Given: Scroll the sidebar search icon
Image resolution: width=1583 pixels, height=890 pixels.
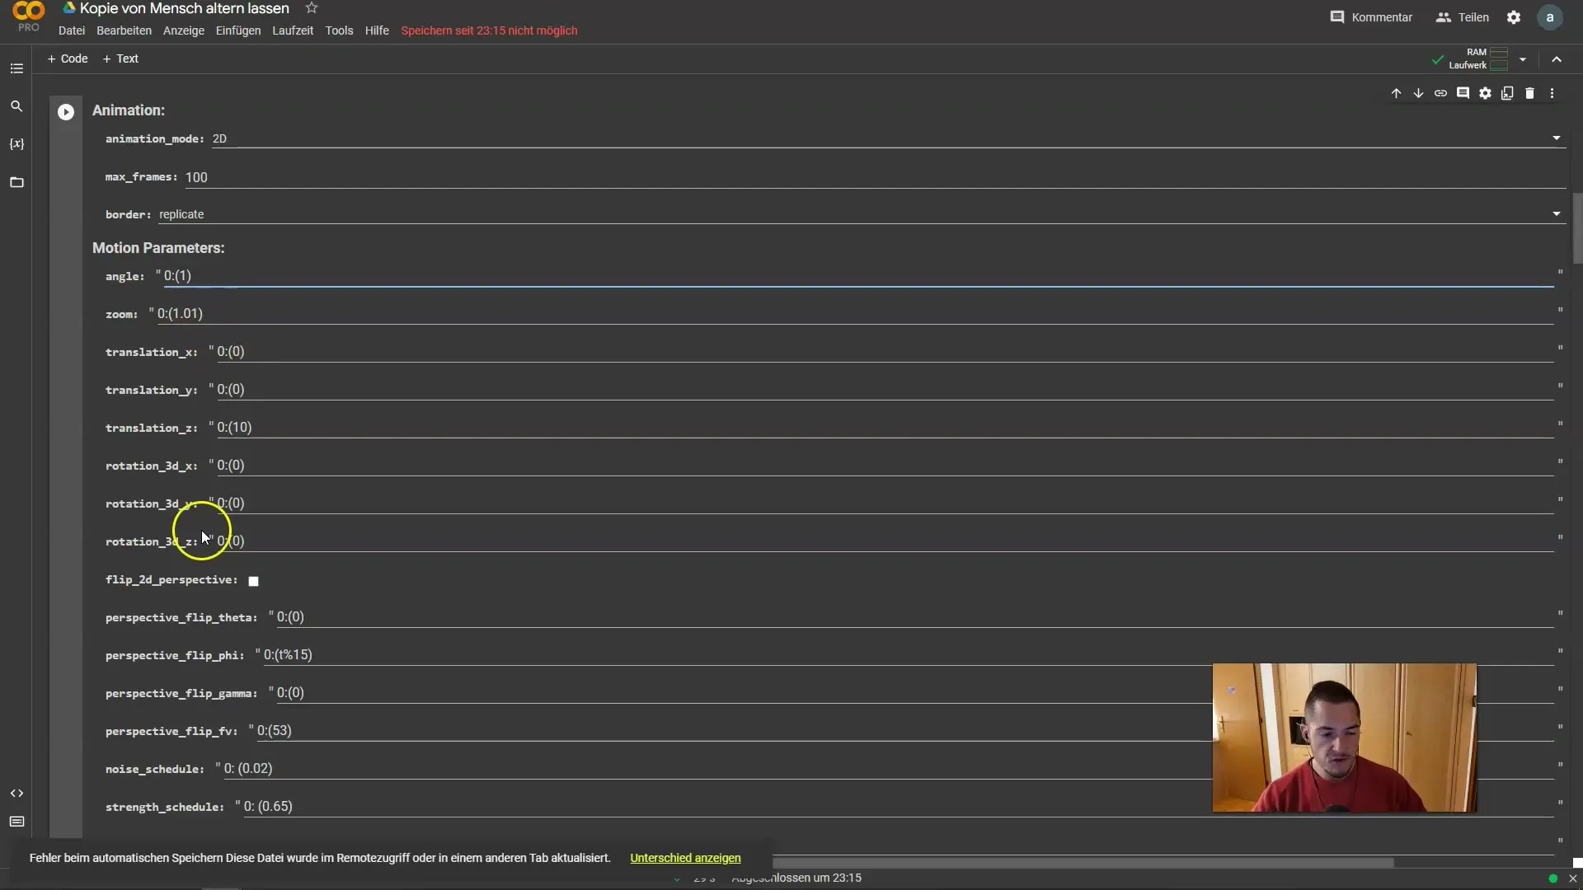Looking at the screenshot, I should pyautogui.click(x=16, y=106).
